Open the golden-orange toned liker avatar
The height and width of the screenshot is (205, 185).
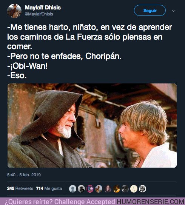116,189
